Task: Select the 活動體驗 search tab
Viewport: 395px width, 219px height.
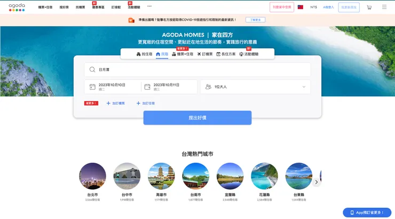Action: (249, 54)
